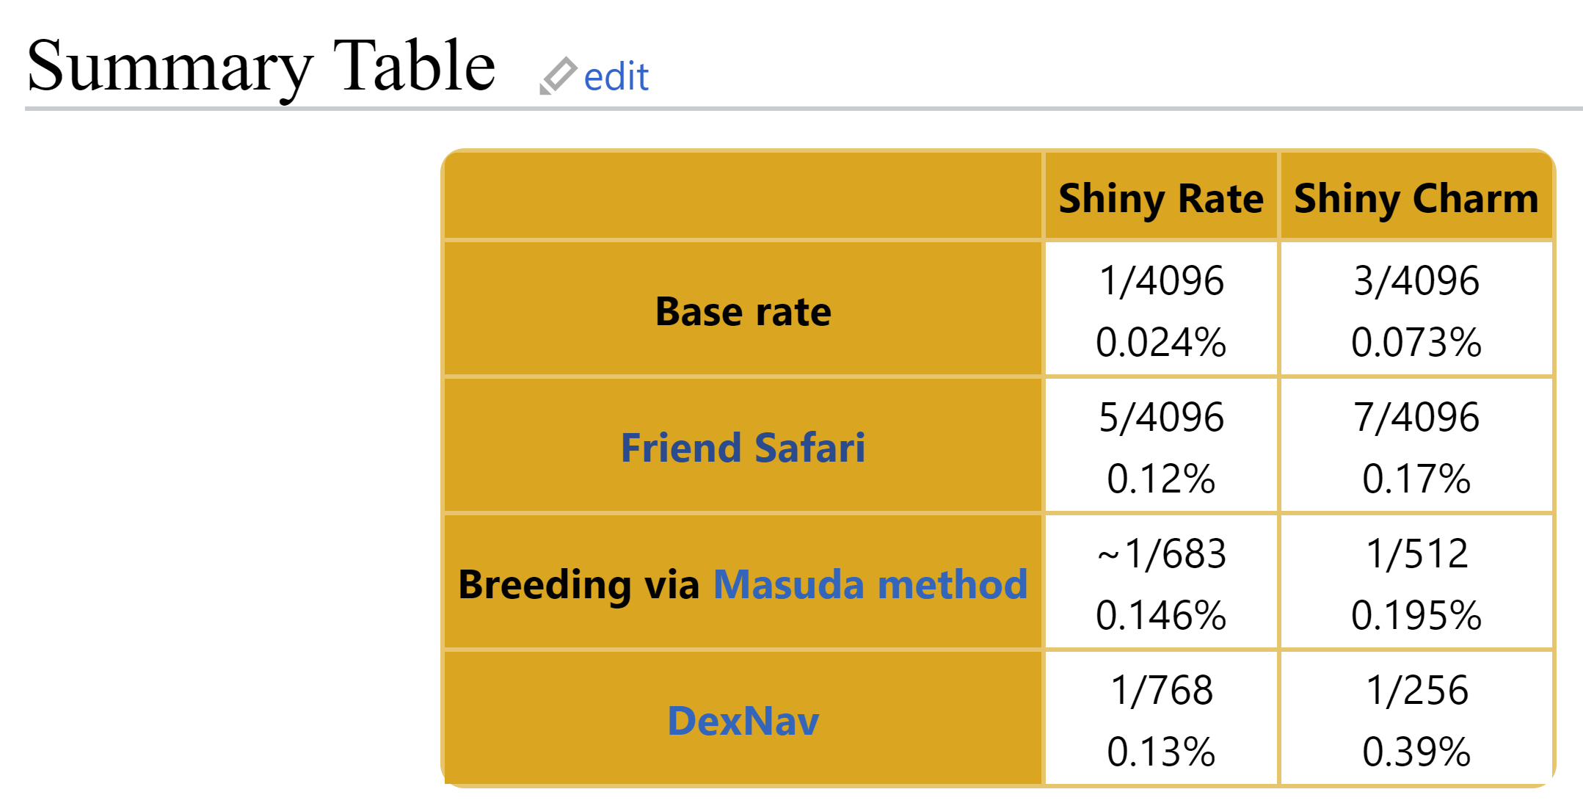
Task: Click the pencil edit icon
Action: point(558,76)
